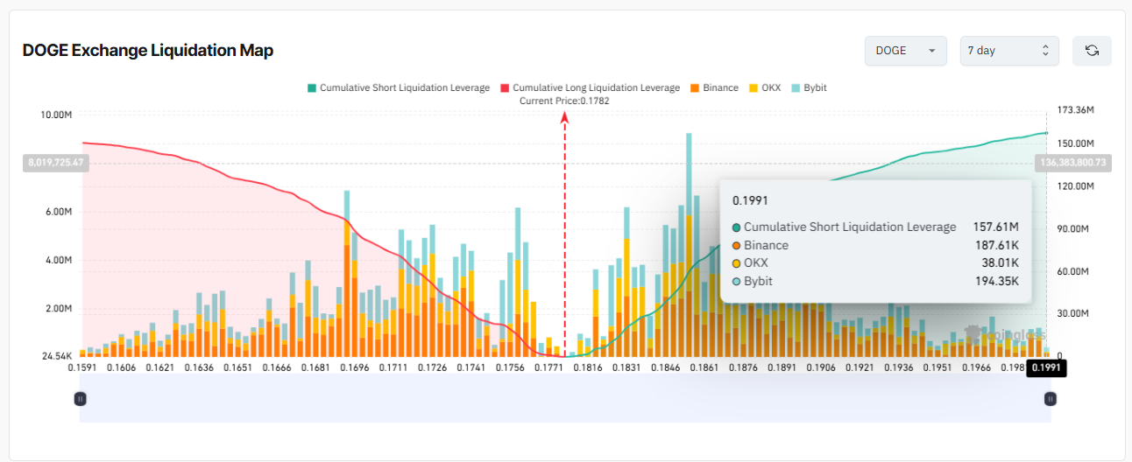The height and width of the screenshot is (462, 1132).
Task: Click the 0.1696 x-axis price label
Action: pyautogui.click(x=355, y=368)
